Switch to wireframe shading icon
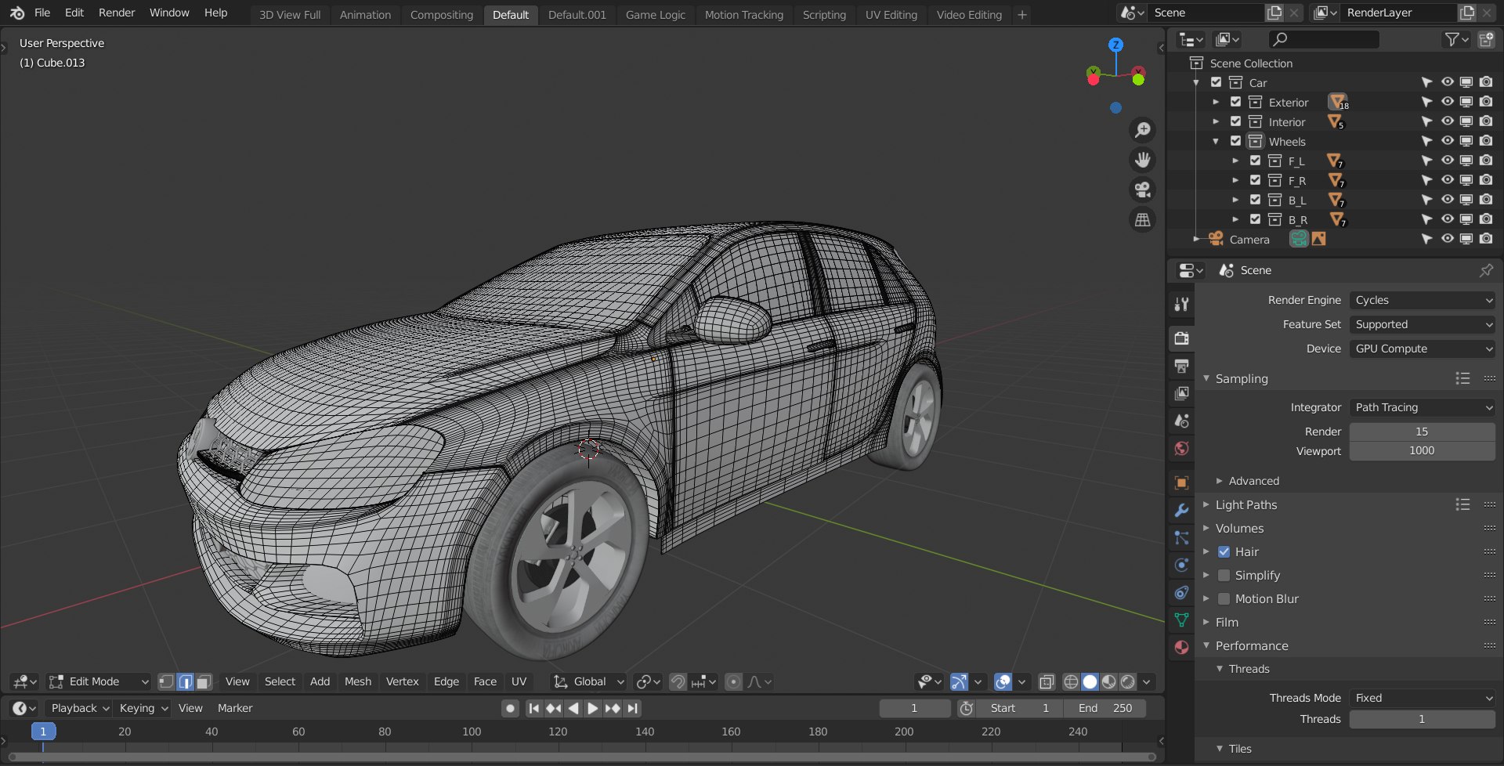Viewport: 1504px width, 766px height. [x=1071, y=681]
